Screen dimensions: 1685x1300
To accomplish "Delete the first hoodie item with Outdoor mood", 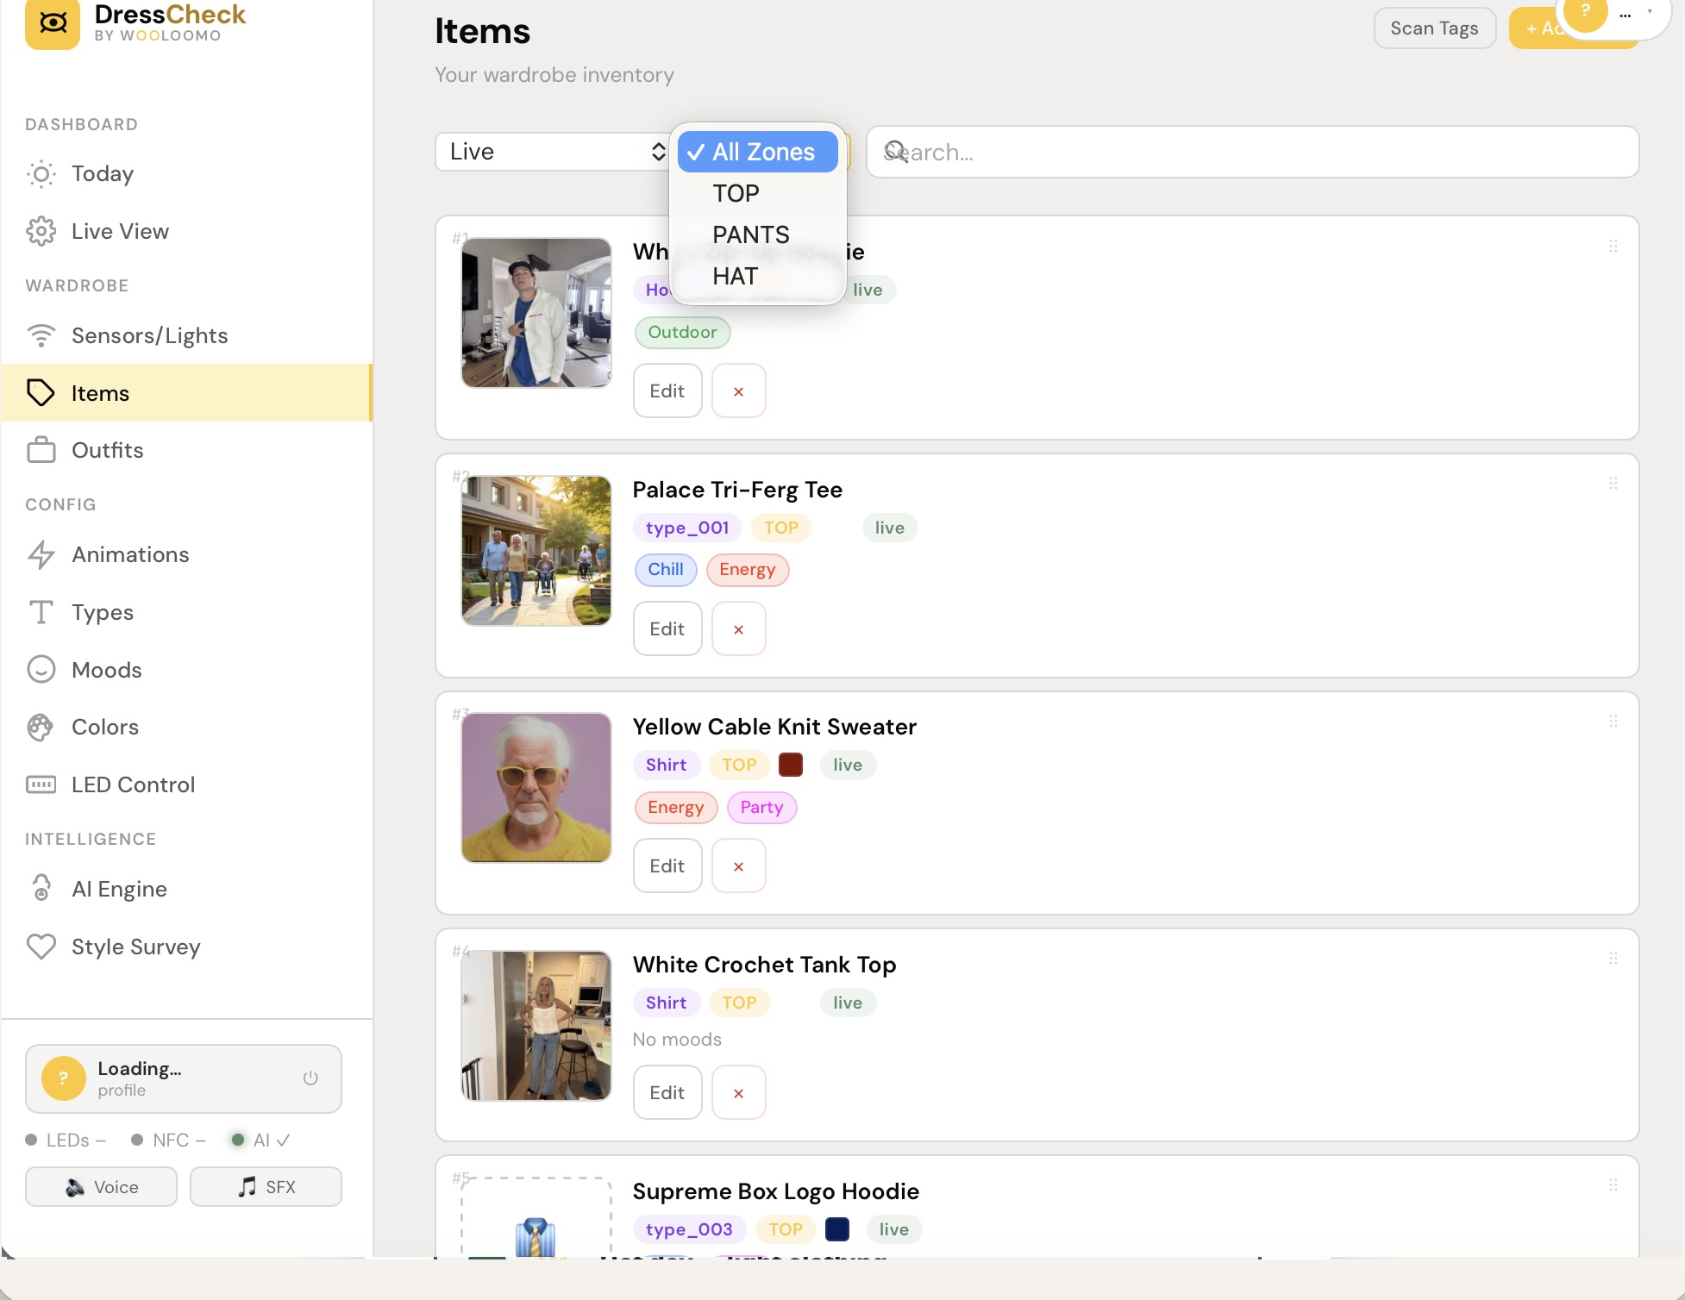I will [738, 391].
